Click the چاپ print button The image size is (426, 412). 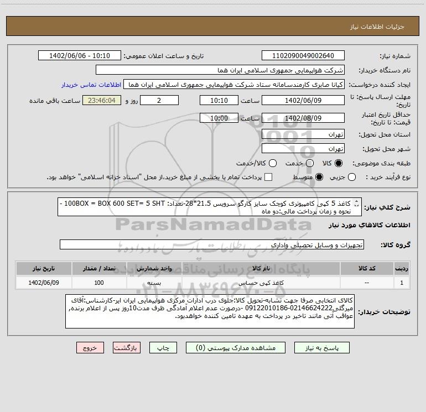(163, 348)
